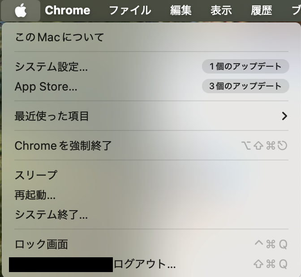Choose 再起動…
The image size is (301, 277).
[151, 195]
